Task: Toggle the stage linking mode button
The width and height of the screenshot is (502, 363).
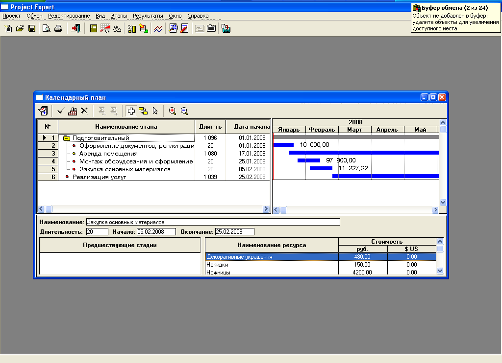Action: 143,111
